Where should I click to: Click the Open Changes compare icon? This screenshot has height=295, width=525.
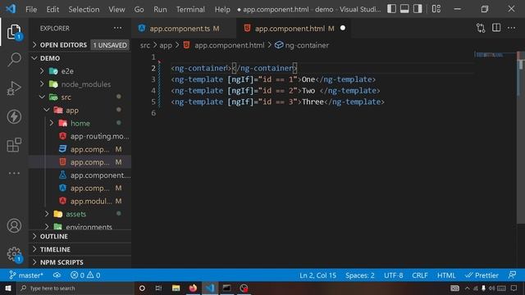(481, 28)
